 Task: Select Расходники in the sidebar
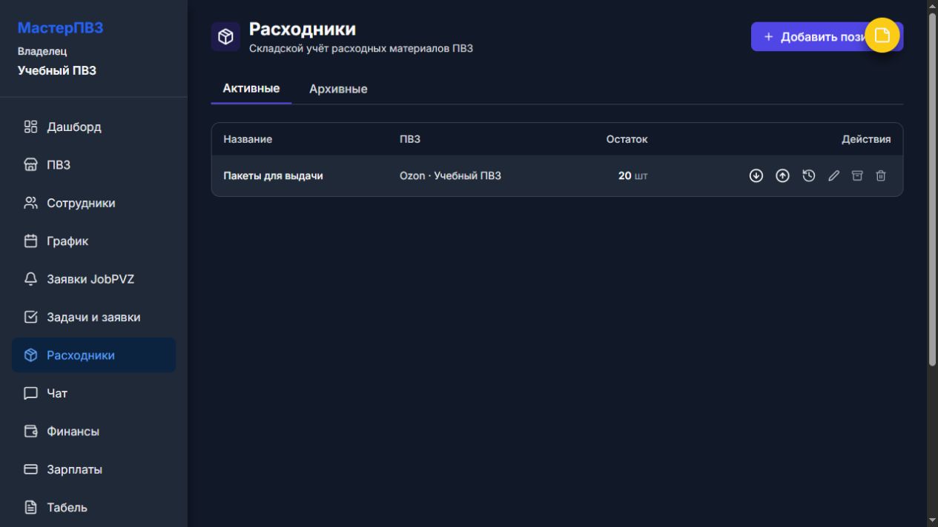point(93,355)
